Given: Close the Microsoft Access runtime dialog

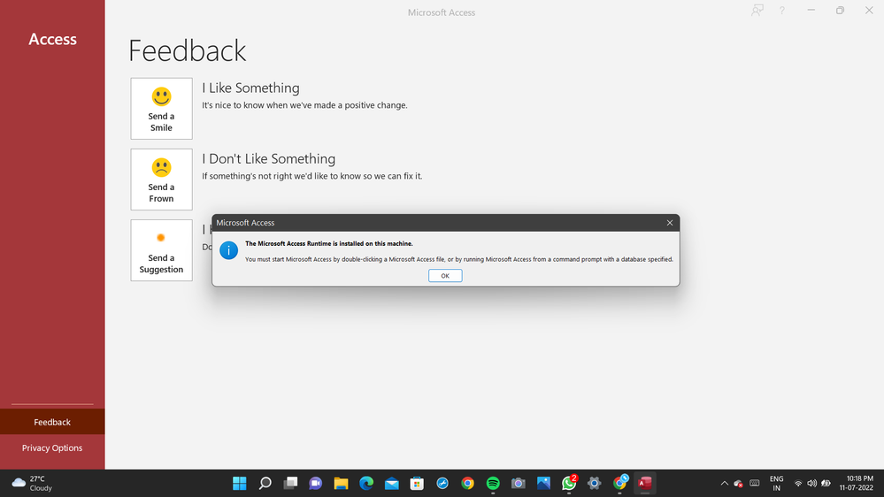Looking at the screenshot, I should click(x=670, y=223).
